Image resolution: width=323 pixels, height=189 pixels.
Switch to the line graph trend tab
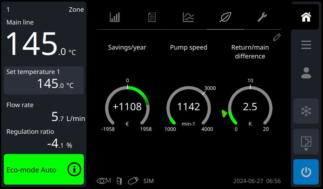click(188, 17)
